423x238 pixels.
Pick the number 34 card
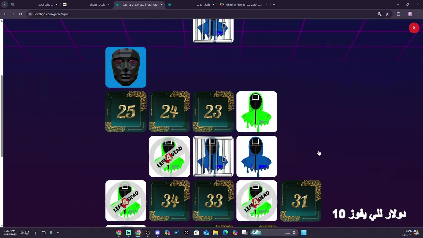pos(170,201)
